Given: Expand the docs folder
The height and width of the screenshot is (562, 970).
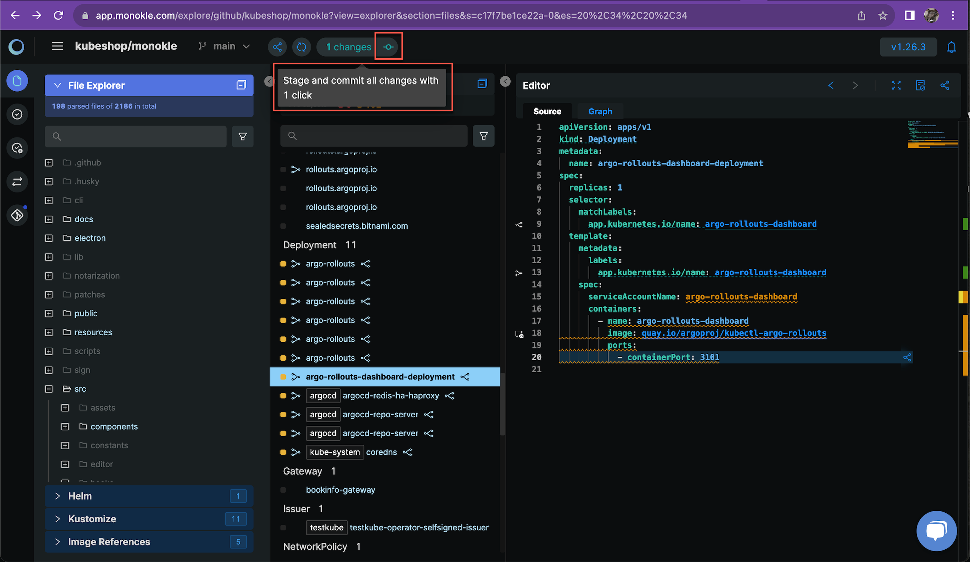Looking at the screenshot, I should pyautogui.click(x=48, y=219).
